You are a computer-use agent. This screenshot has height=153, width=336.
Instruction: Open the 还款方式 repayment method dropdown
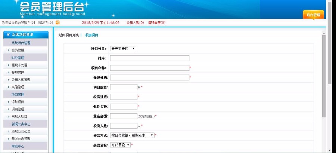(x=132, y=135)
